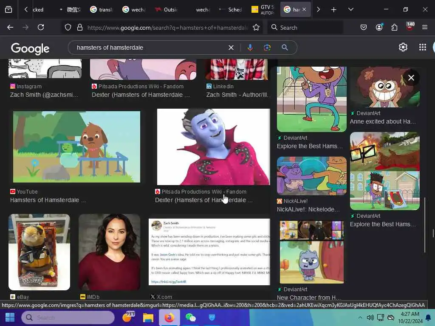Open YouTube Hamsters of Hamsterdale thumbnail
This screenshot has height=326, width=435.
pos(76,146)
